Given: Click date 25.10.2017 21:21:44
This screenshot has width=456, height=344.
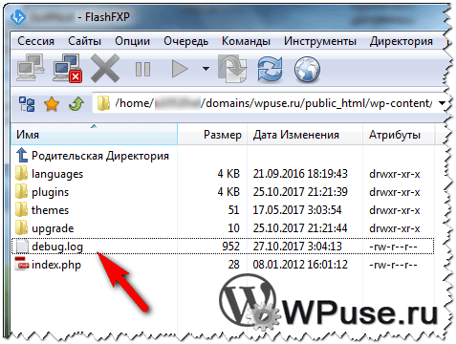Looking at the screenshot, I should click(x=300, y=228).
